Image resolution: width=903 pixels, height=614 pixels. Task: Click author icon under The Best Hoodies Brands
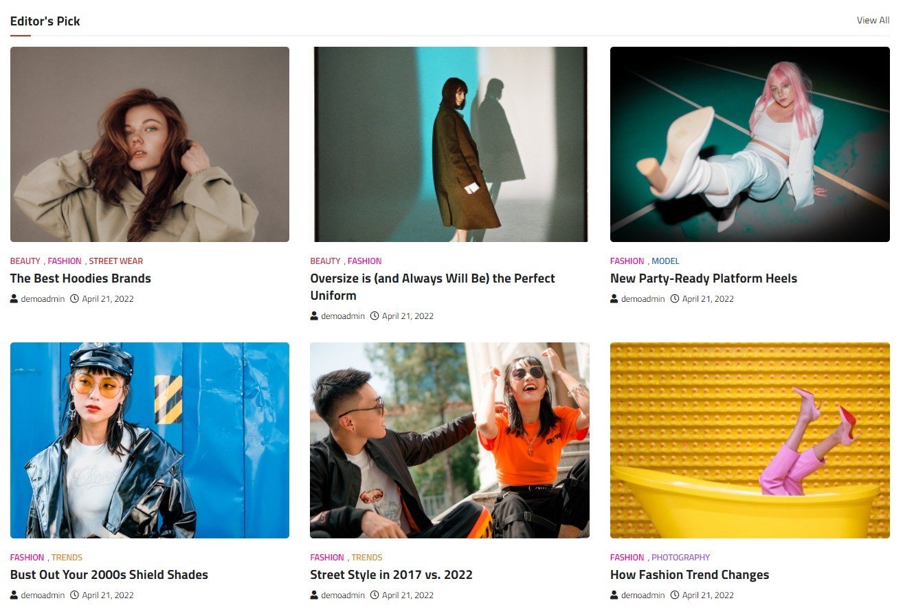pos(14,299)
